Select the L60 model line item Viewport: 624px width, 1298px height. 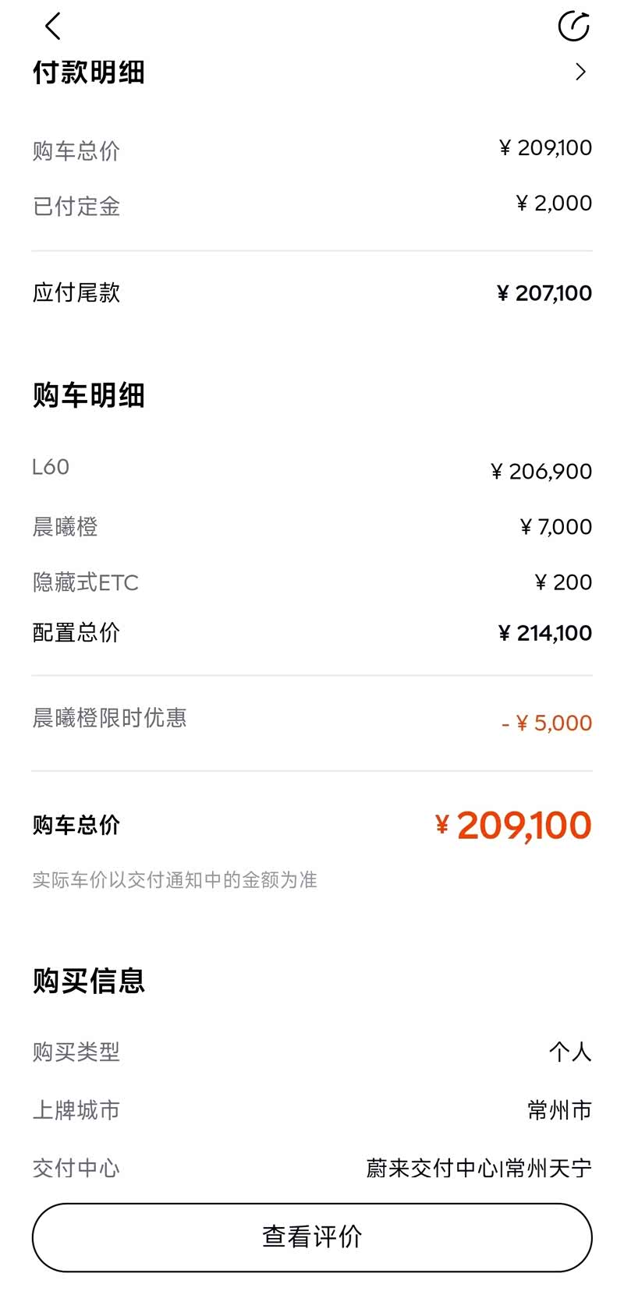click(x=51, y=467)
